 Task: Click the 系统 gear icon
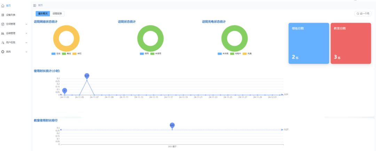click(3, 52)
